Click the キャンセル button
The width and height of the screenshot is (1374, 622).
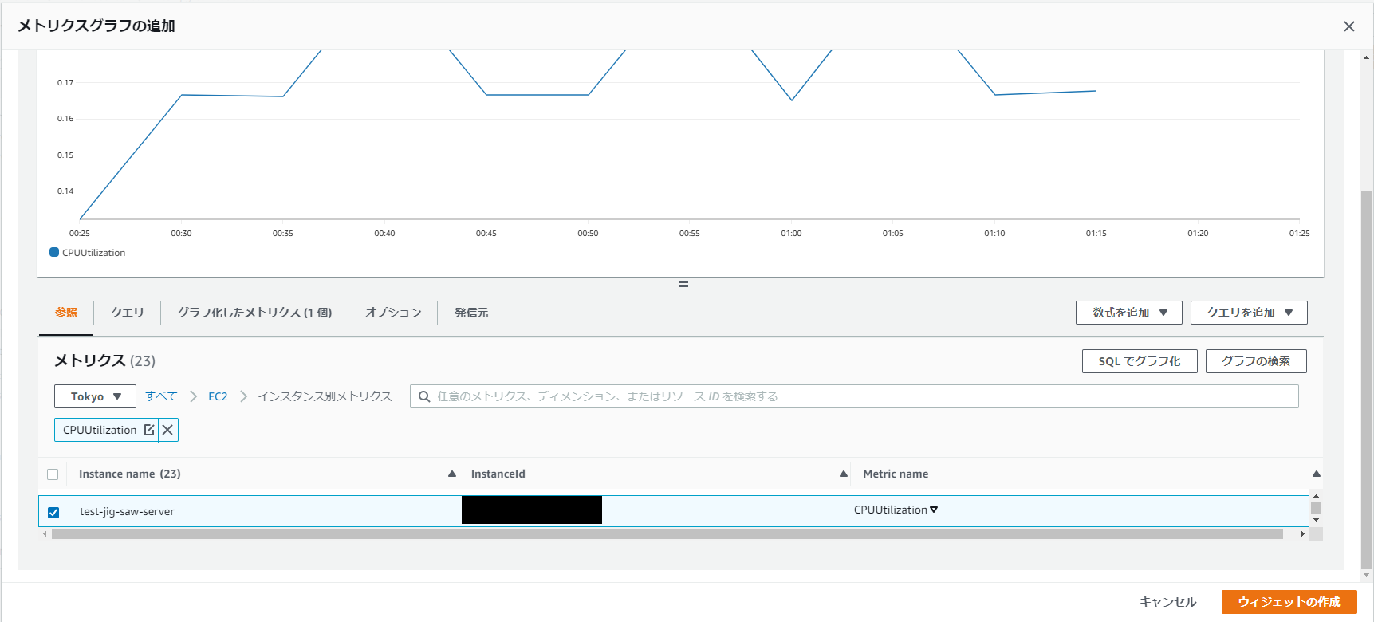(1168, 602)
